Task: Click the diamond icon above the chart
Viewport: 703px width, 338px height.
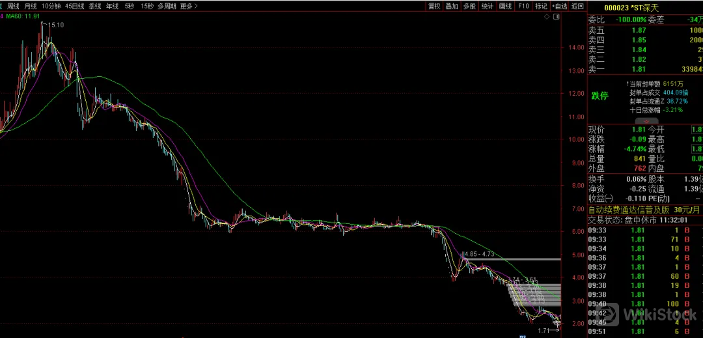Action: pos(547,16)
